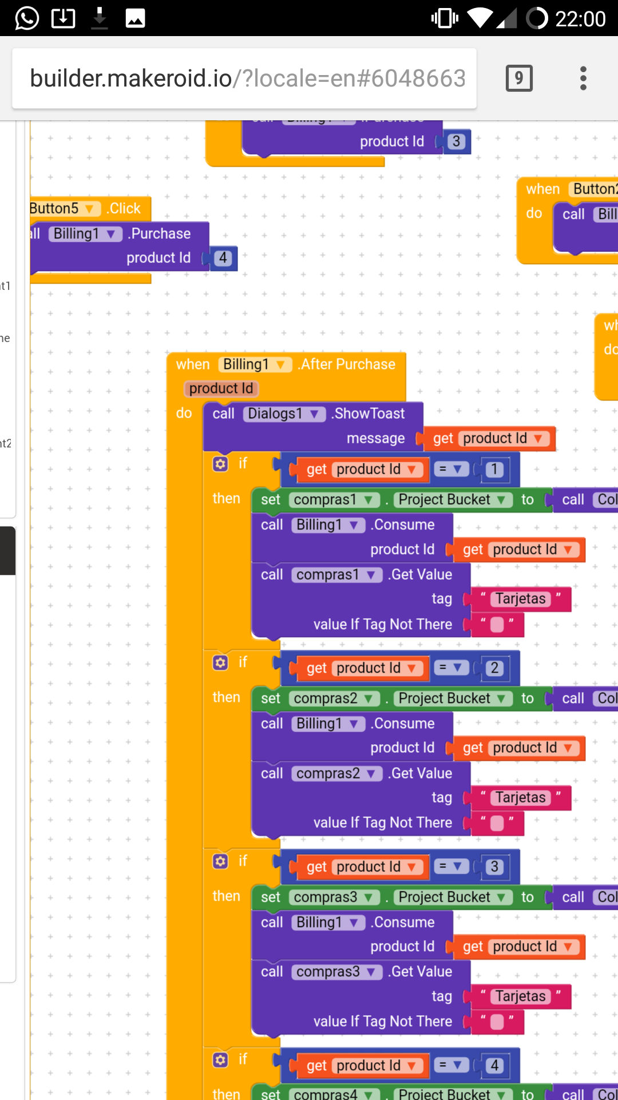Tap the builder.makeroid.io address bar
The height and width of the screenshot is (1100, 618).
(x=244, y=78)
